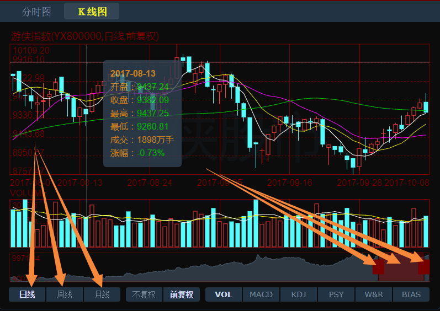Choose 不复权 adjustment mode

pos(144,294)
